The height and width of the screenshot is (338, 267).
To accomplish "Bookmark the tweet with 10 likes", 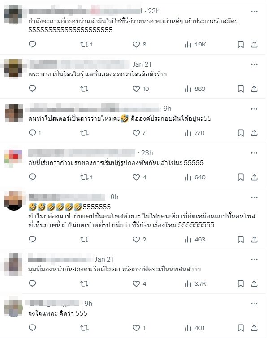I will pyautogui.click(x=241, y=89).
